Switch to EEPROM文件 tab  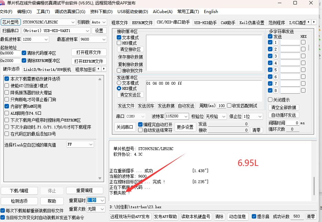[x=142, y=23]
